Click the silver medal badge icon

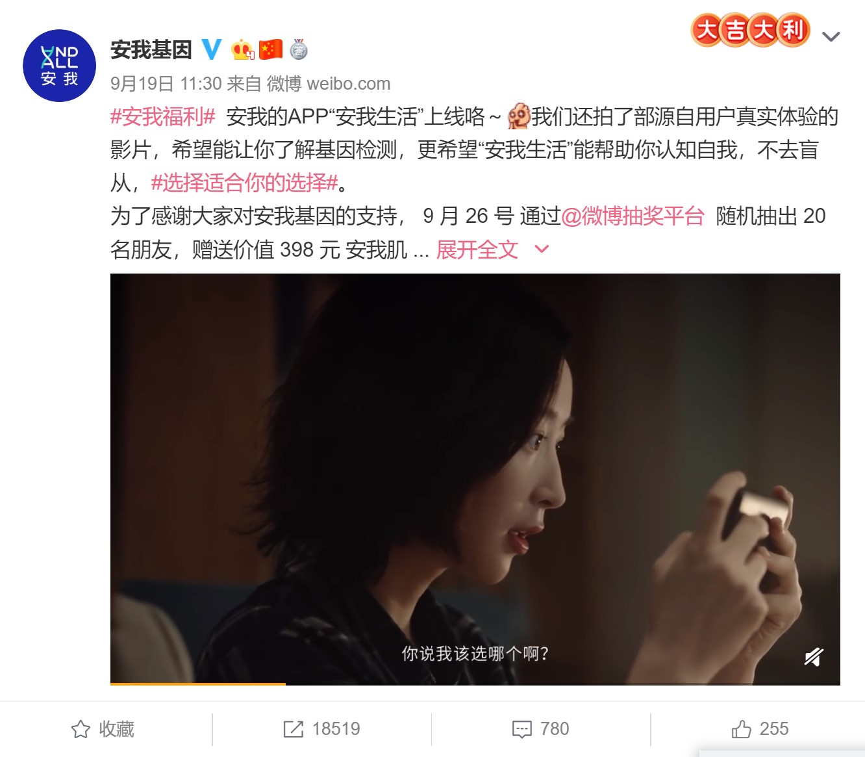tap(298, 49)
